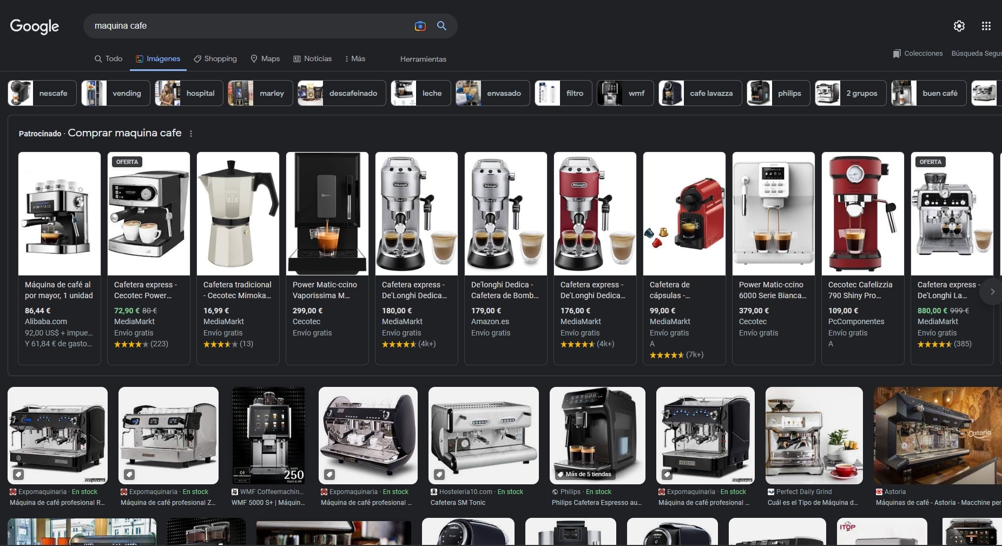Open the De'longhi Dedica Amazon.es listing title
1002x546 pixels.
click(505, 290)
